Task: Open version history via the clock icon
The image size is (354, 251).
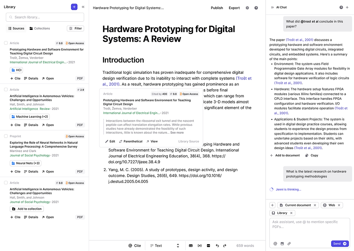Action: [256, 8]
